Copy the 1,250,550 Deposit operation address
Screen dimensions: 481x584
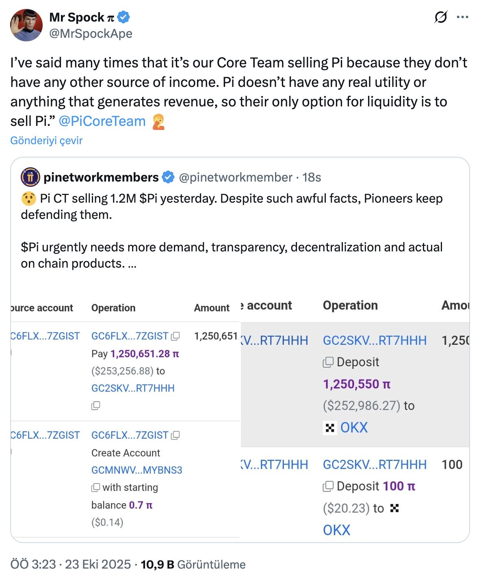[x=328, y=362]
